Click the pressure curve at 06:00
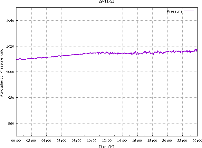 62,56
